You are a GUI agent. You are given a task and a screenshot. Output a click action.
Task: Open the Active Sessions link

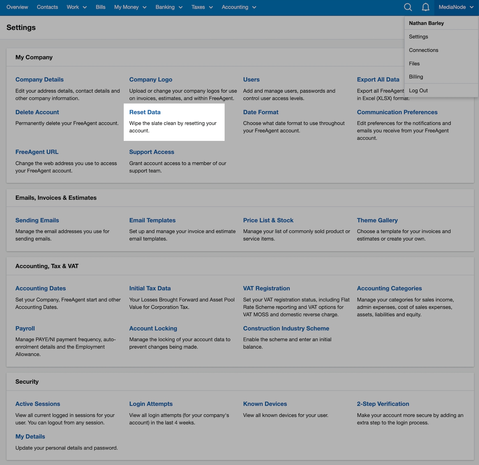coord(38,404)
